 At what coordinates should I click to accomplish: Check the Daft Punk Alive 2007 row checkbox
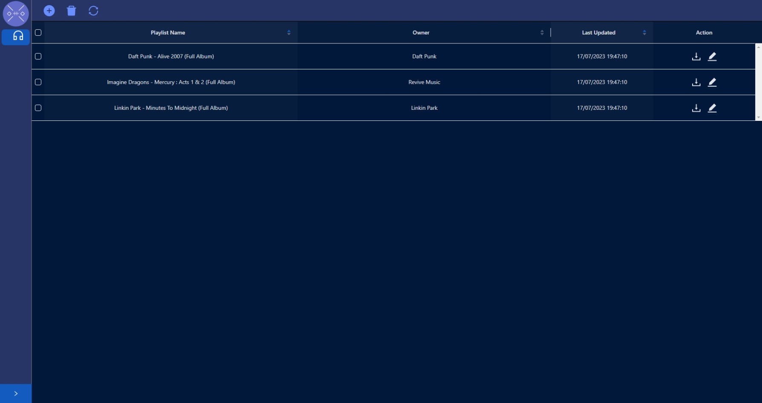click(38, 56)
